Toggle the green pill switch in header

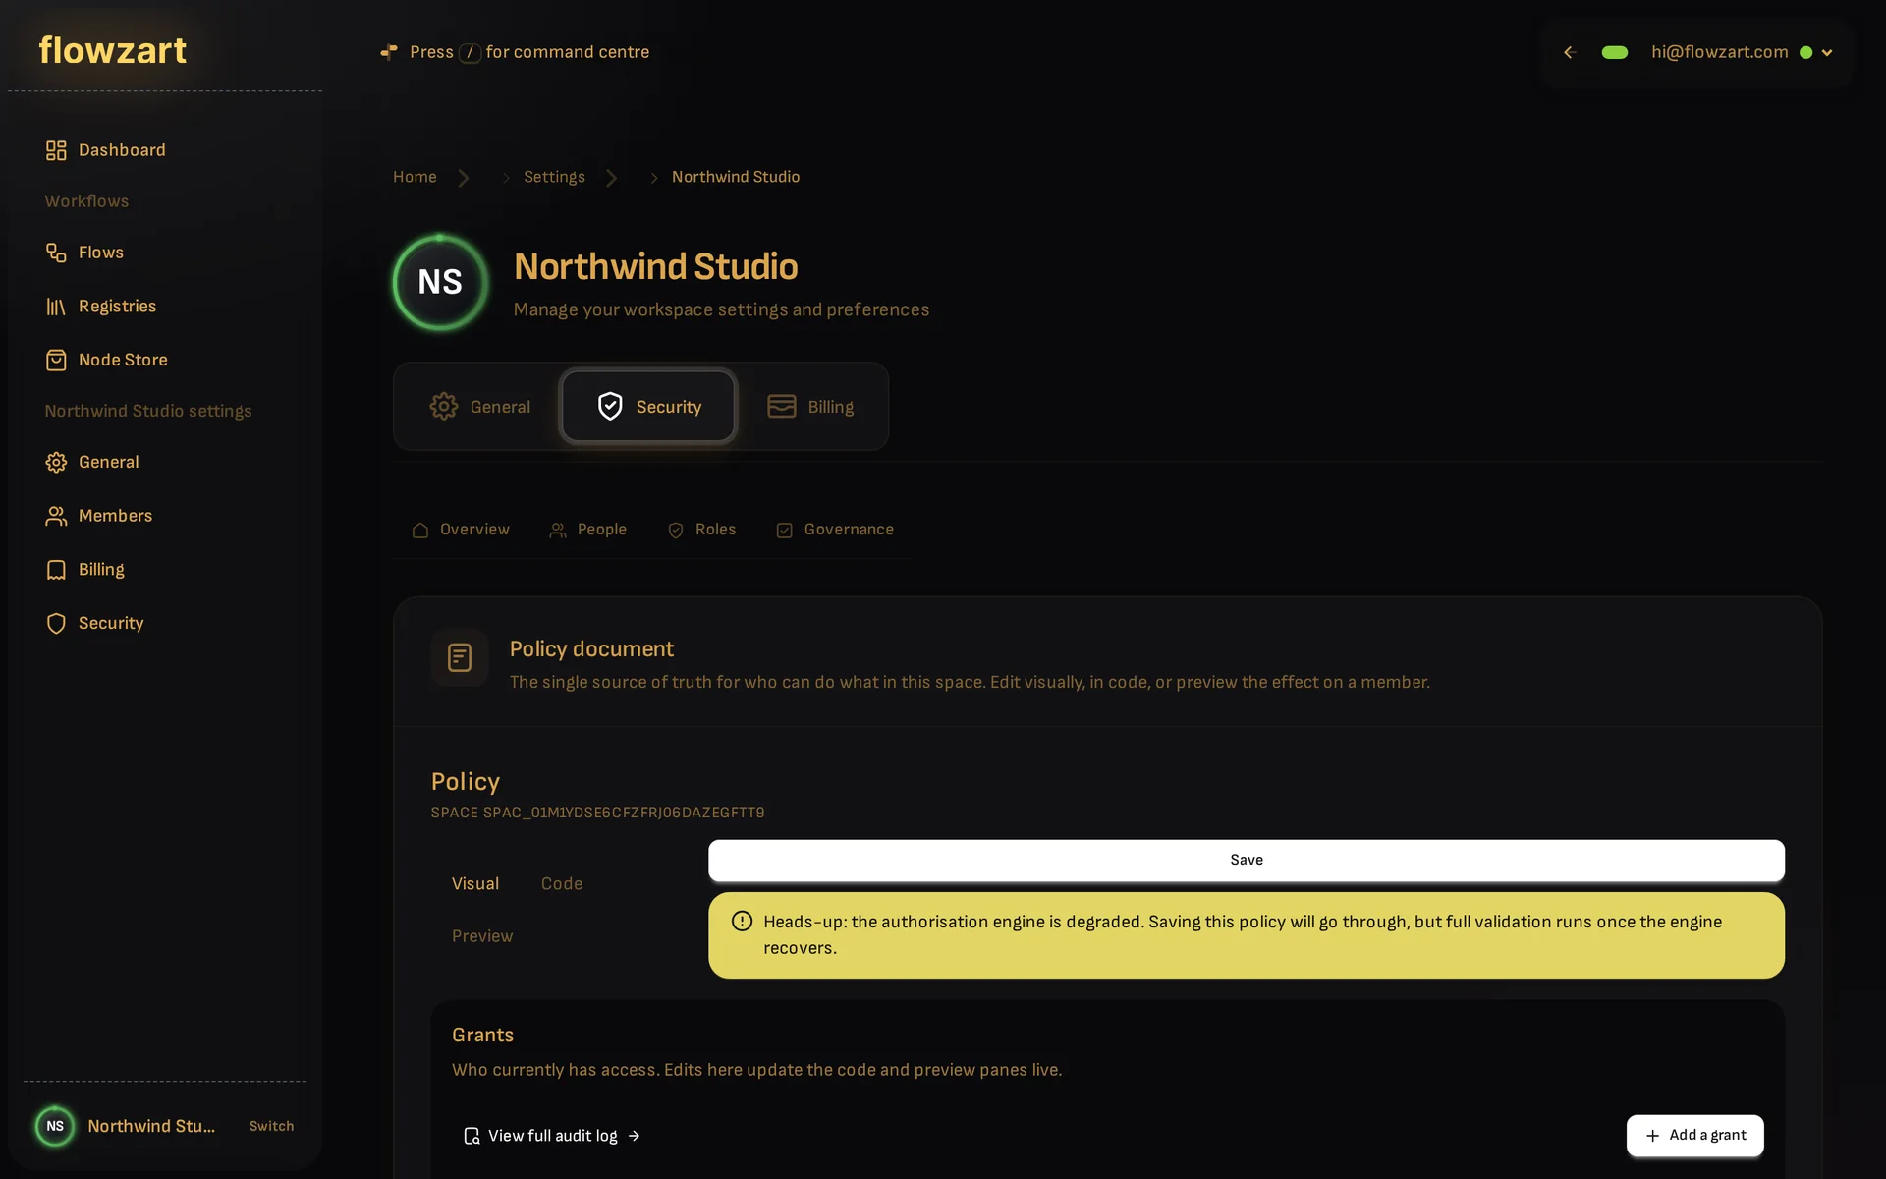point(1615,52)
